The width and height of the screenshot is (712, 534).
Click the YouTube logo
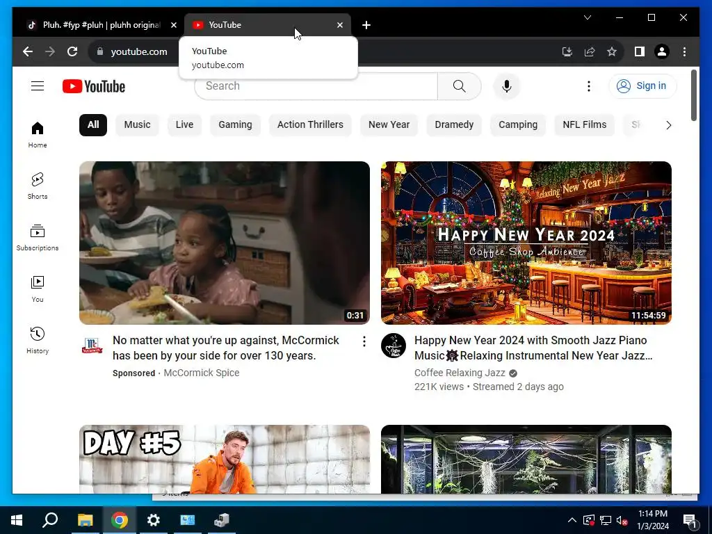click(94, 86)
